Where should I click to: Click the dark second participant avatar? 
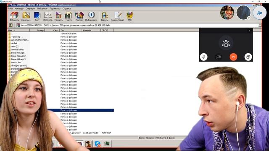point(243,13)
